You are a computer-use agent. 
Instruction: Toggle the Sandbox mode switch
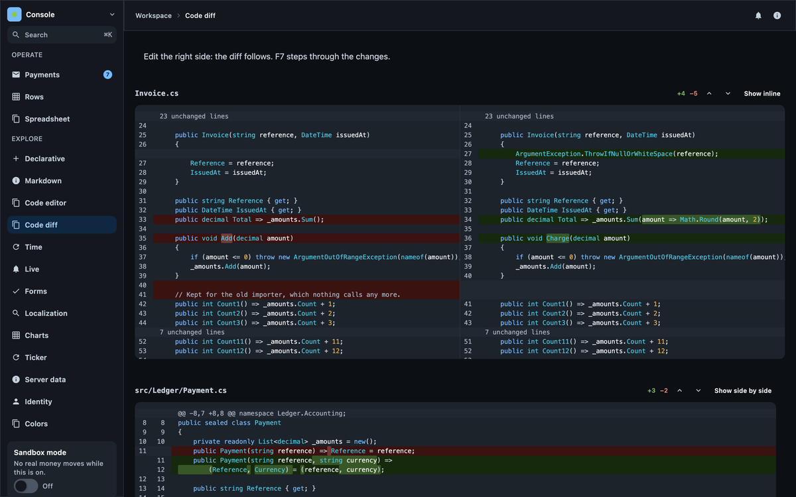[x=26, y=486]
